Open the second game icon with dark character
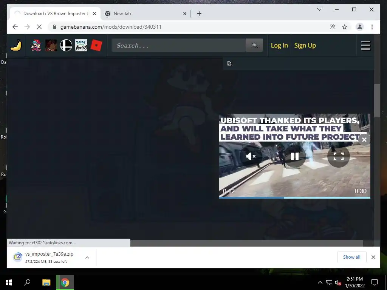This screenshot has height=290, width=387. point(51,45)
